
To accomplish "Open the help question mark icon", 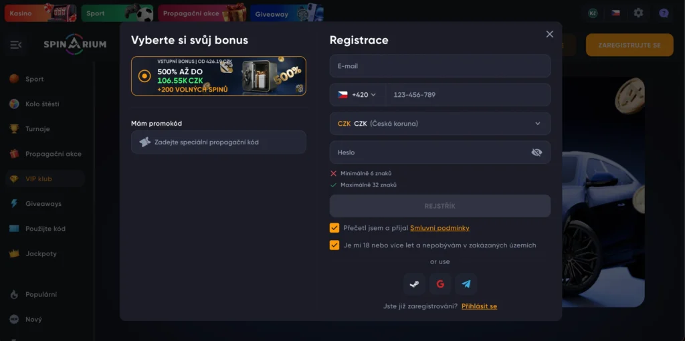I will tap(664, 13).
